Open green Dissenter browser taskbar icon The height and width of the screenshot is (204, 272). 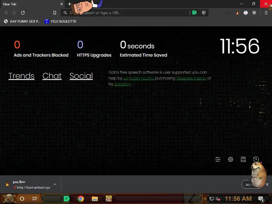point(66,199)
